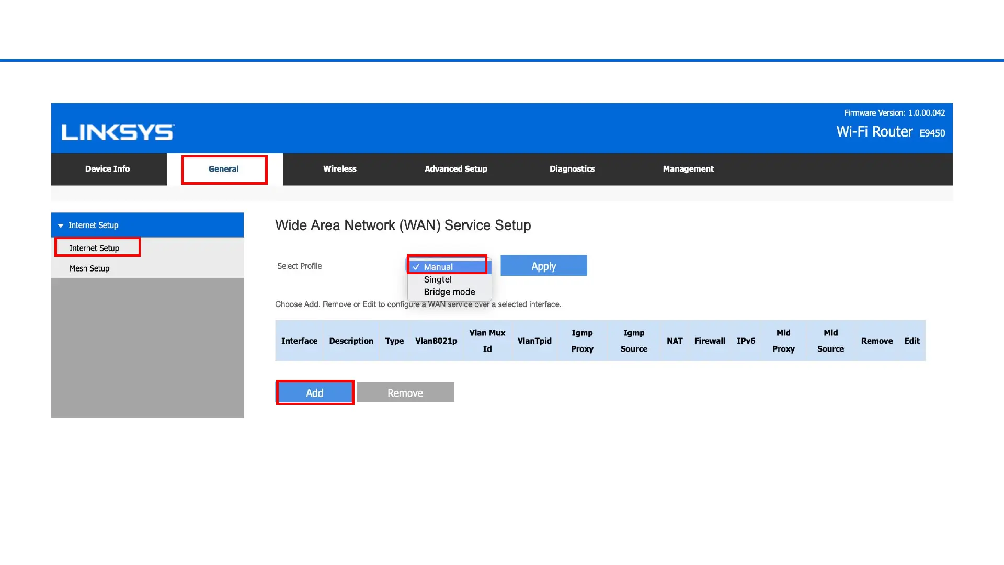Select Internet Setup sidebar item
The height and width of the screenshot is (565, 1004).
point(95,248)
